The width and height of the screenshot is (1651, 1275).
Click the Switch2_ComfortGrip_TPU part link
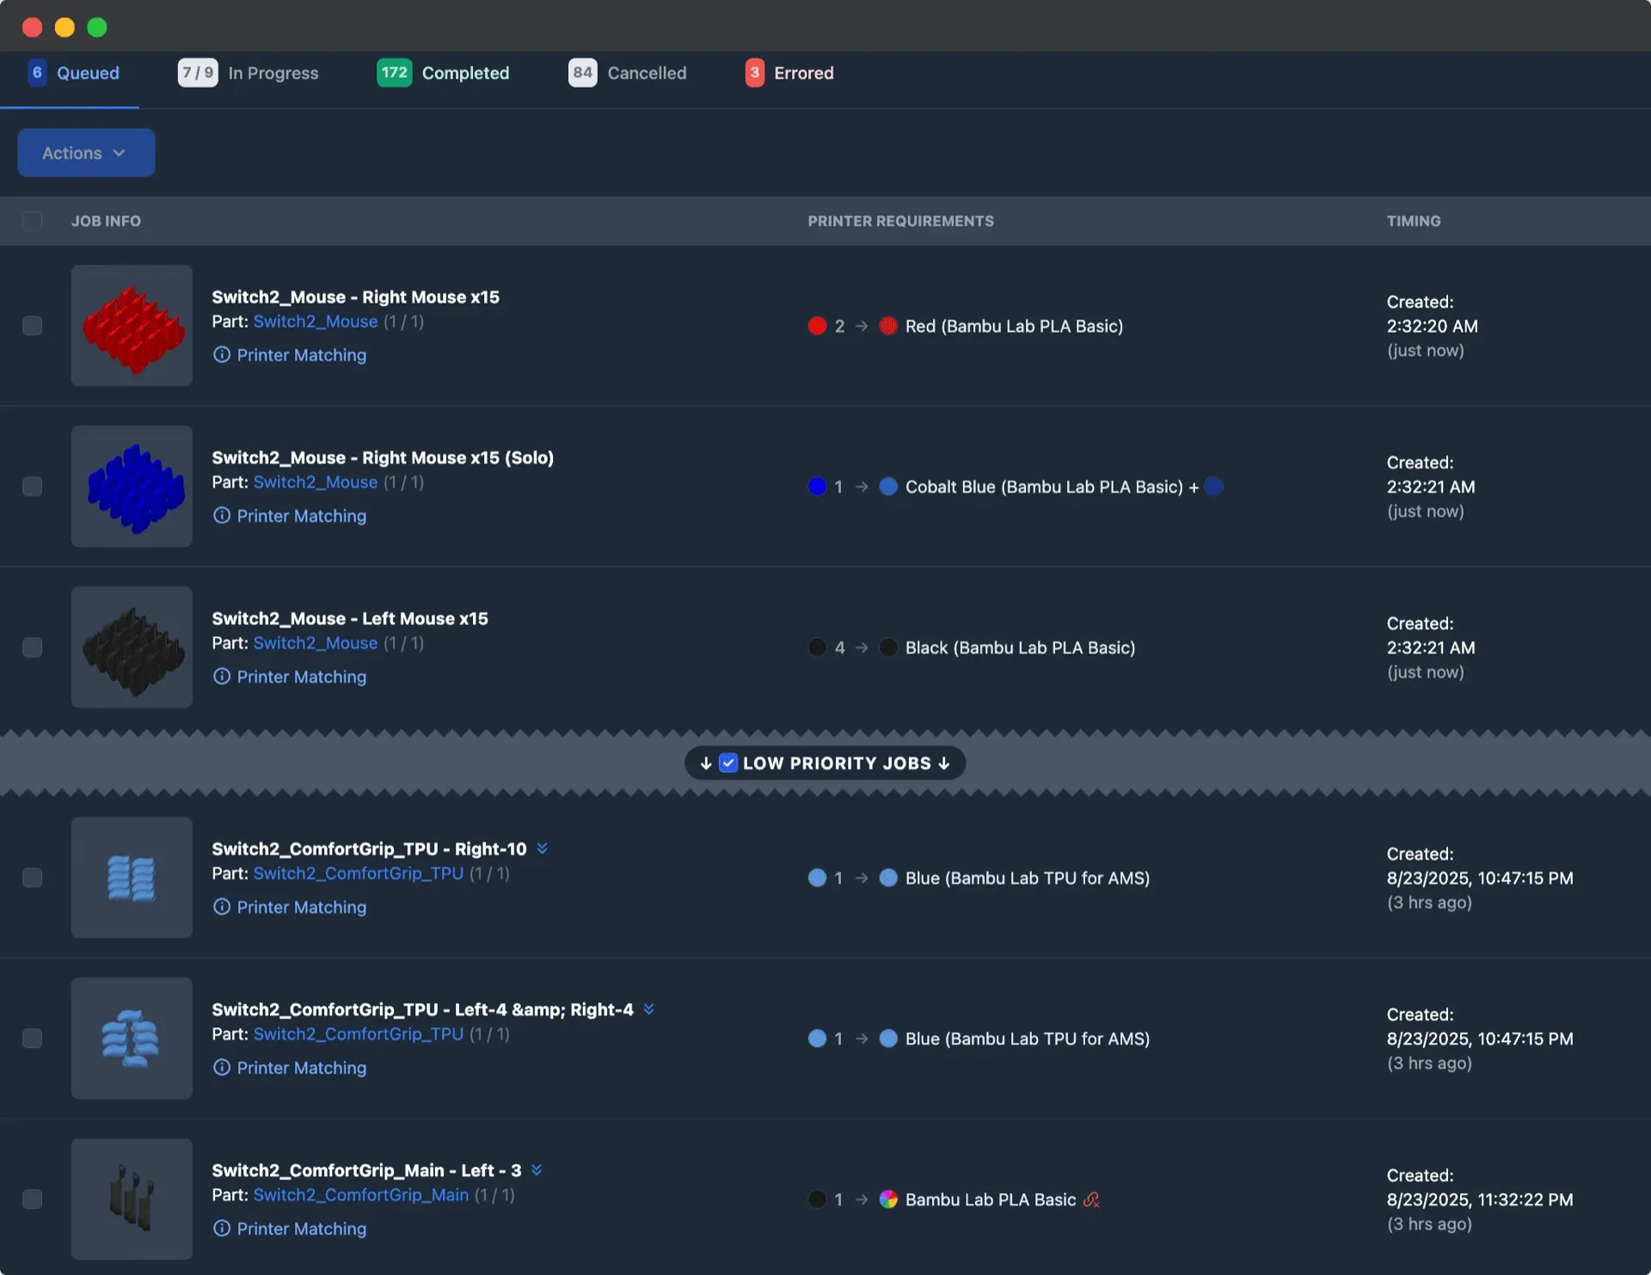tap(359, 873)
